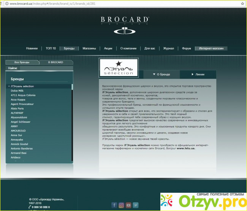Image resolution: width=247 pixels, height=211 pixels.
Task: Select Antonio Banderas in brand list
Action: coord(22,148)
